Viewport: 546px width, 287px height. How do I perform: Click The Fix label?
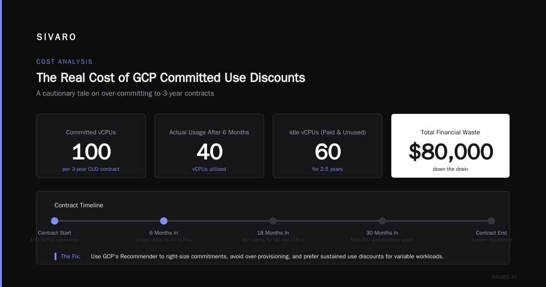pyautogui.click(x=71, y=256)
